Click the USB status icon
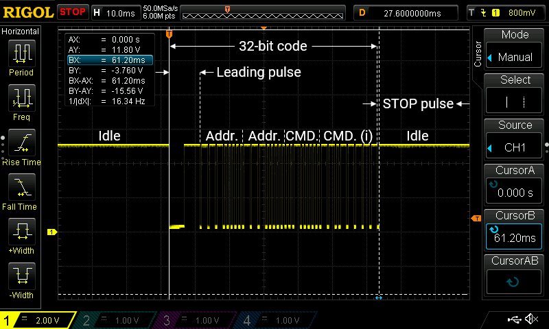The image size is (549, 329). click(513, 319)
